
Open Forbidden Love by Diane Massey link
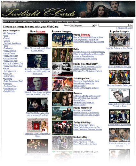[x=87, y=96]
